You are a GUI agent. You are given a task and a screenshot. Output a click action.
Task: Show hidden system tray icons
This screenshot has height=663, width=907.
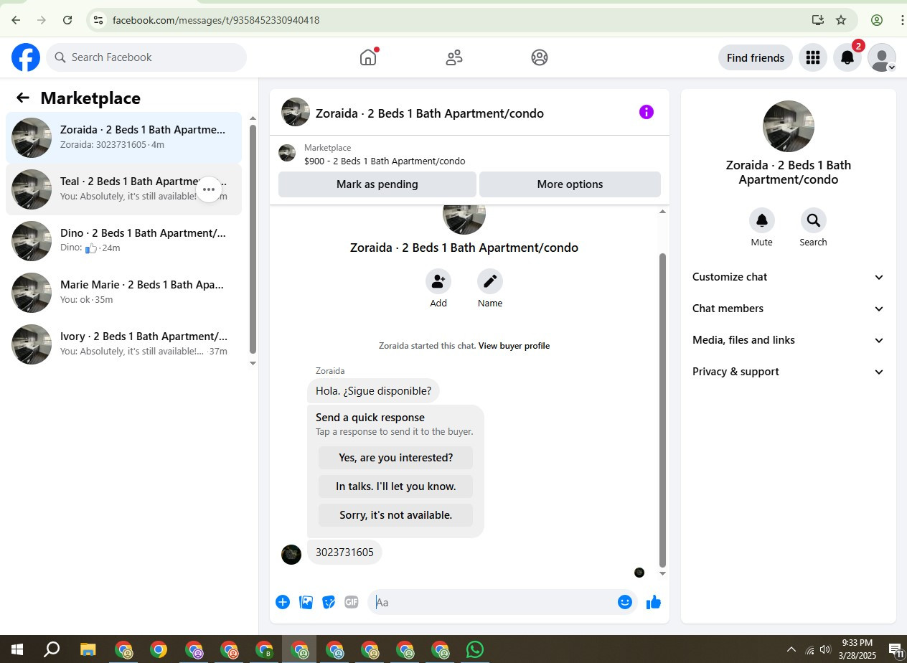click(791, 650)
